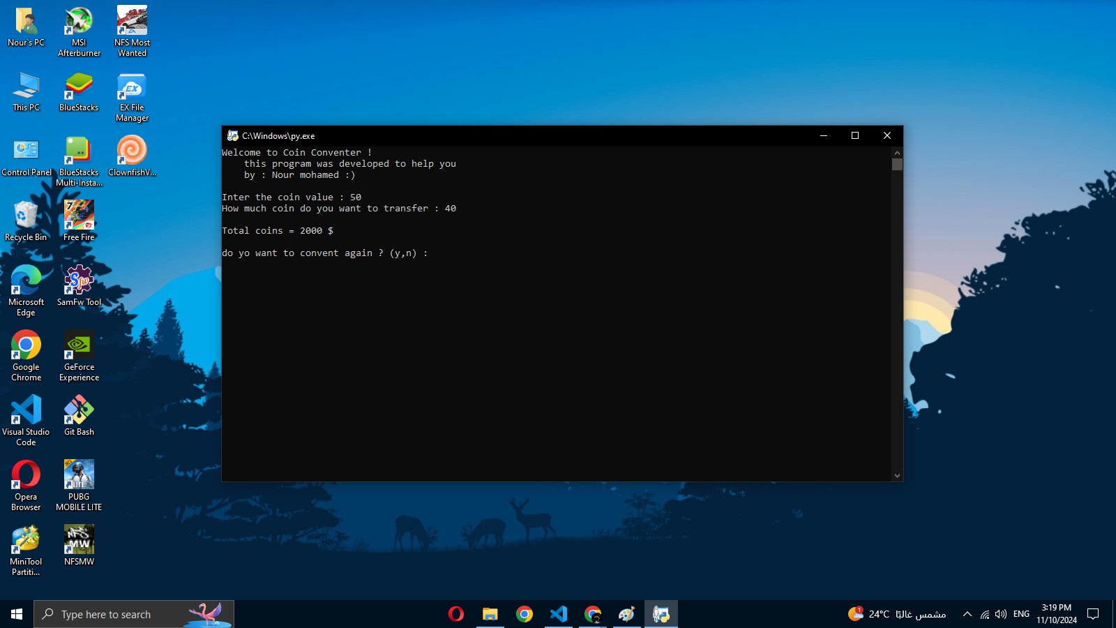
Task: Select Google Chrome desktop shortcut
Action: tap(26, 357)
